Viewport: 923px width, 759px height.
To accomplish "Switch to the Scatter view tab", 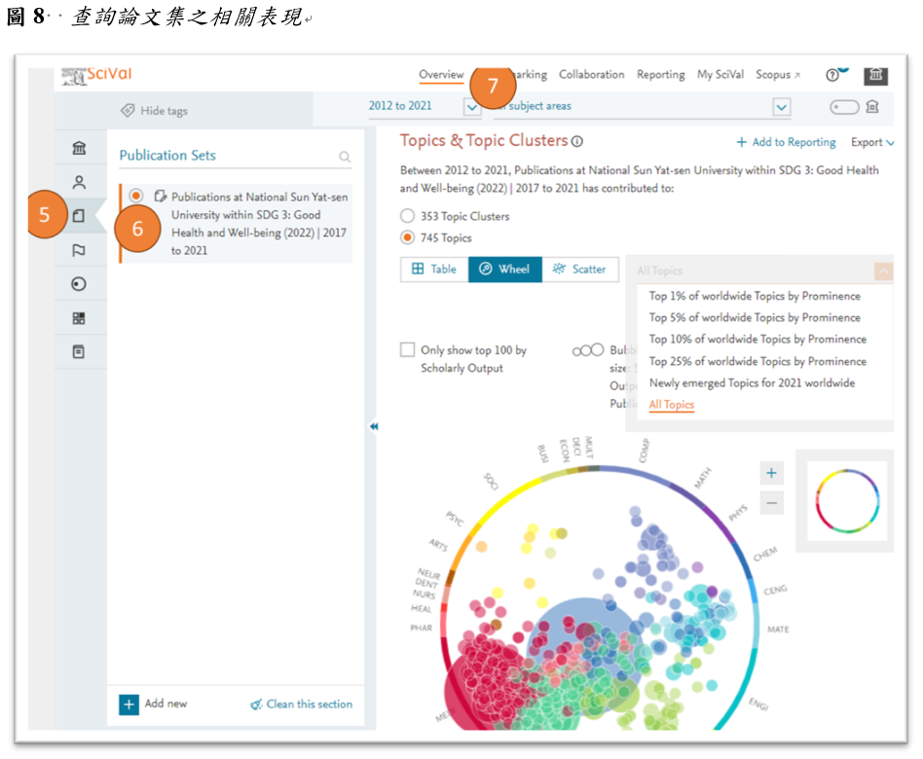I will 580,270.
